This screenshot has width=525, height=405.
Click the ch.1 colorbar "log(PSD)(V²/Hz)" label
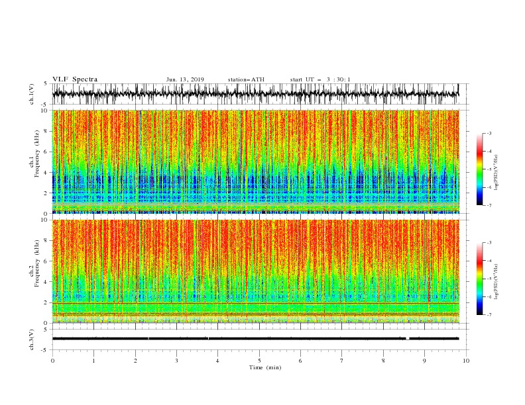pyautogui.click(x=496, y=173)
